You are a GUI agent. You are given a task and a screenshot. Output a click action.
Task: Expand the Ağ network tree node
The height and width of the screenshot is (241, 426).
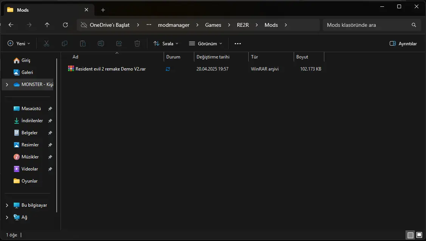click(x=7, y=217)
